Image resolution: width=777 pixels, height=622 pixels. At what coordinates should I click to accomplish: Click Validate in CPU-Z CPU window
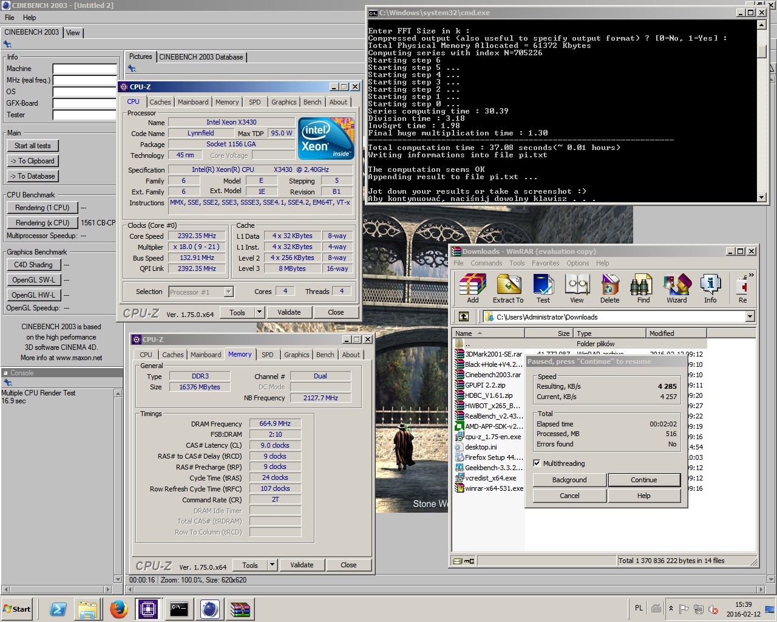tap(289, 312)
